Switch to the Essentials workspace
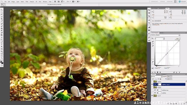Screen dimensions: 187x105 point(155,1)
